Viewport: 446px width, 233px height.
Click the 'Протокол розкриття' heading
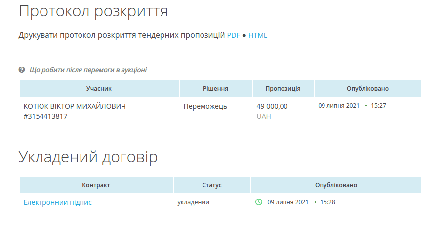[93, 11]
